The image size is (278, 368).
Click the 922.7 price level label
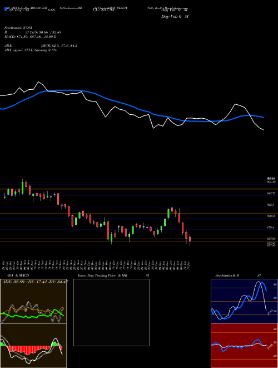[271, 205]
